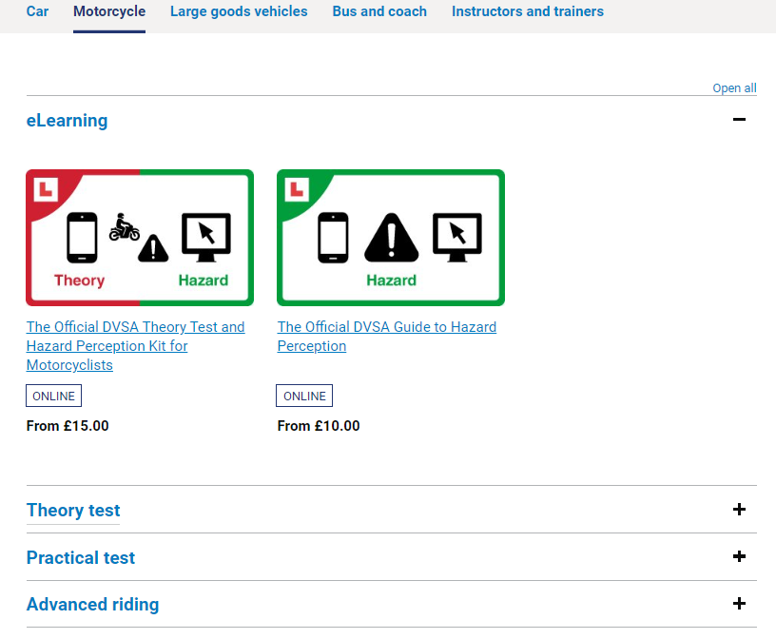Open the Theory Test and Hazard Perception Kit for Motorcyclists link

135,346
